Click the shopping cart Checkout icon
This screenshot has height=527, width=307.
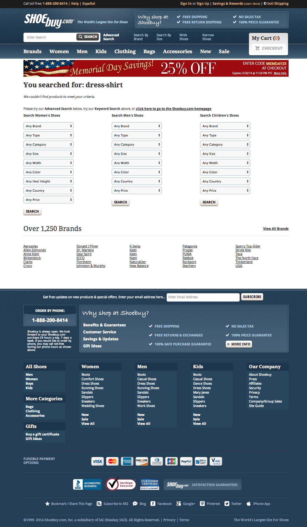257,48
